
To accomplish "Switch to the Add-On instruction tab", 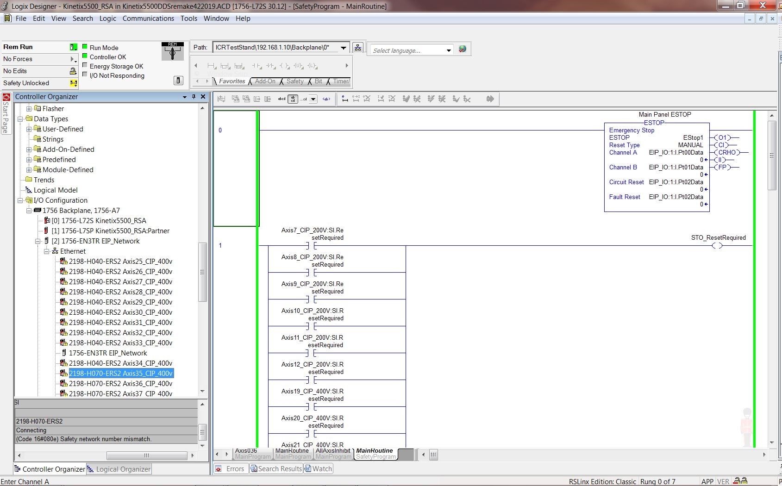I will click(x=265, y=81).
